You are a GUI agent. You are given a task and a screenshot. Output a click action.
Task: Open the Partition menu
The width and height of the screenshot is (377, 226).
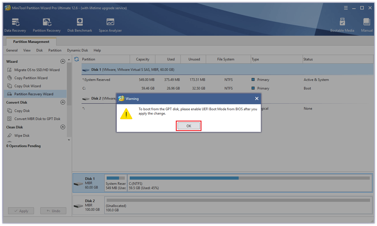pos(55,50)
